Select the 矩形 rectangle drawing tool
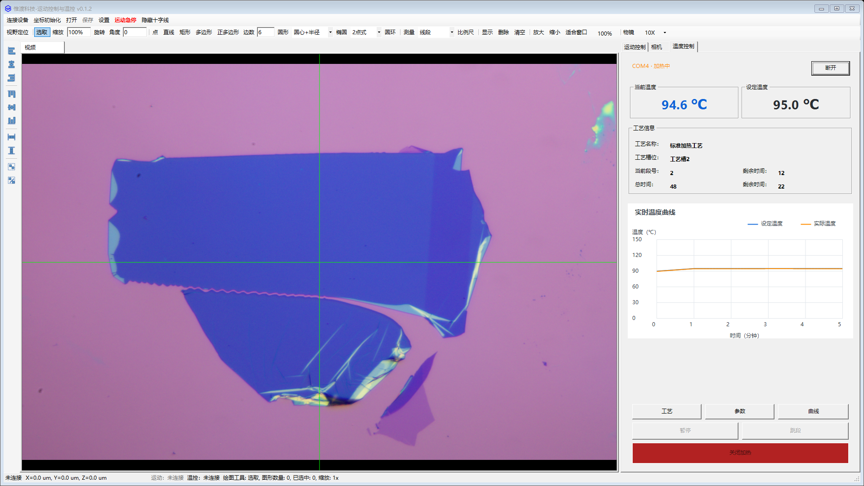This screenshot has width=864, height=486. [x=185, y=32]
